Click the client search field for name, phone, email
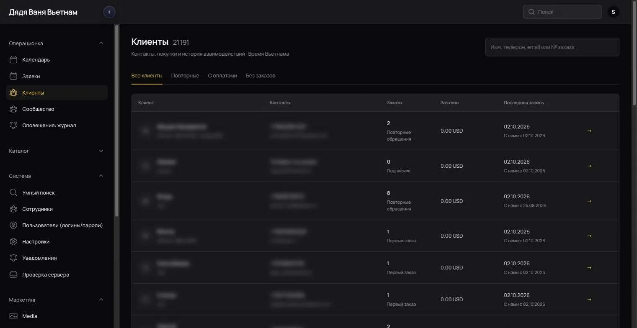 (x=552, y=47)
